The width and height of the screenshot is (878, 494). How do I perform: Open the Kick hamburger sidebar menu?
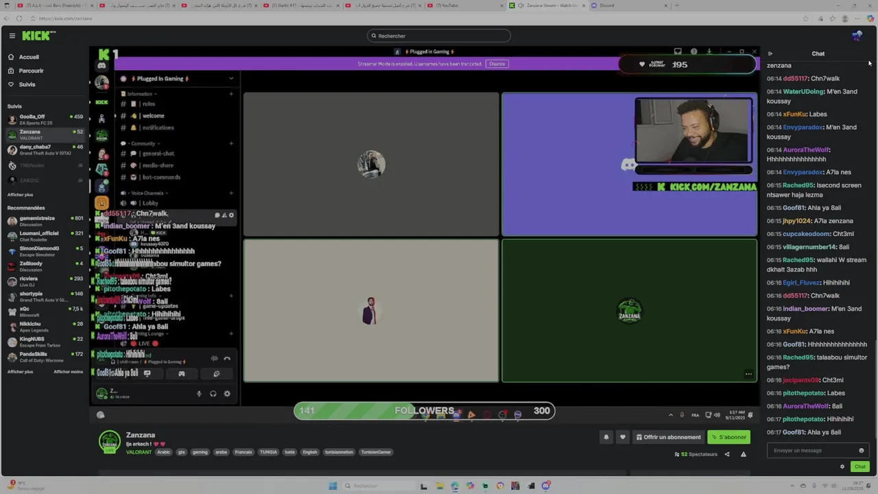pos(12,36)
